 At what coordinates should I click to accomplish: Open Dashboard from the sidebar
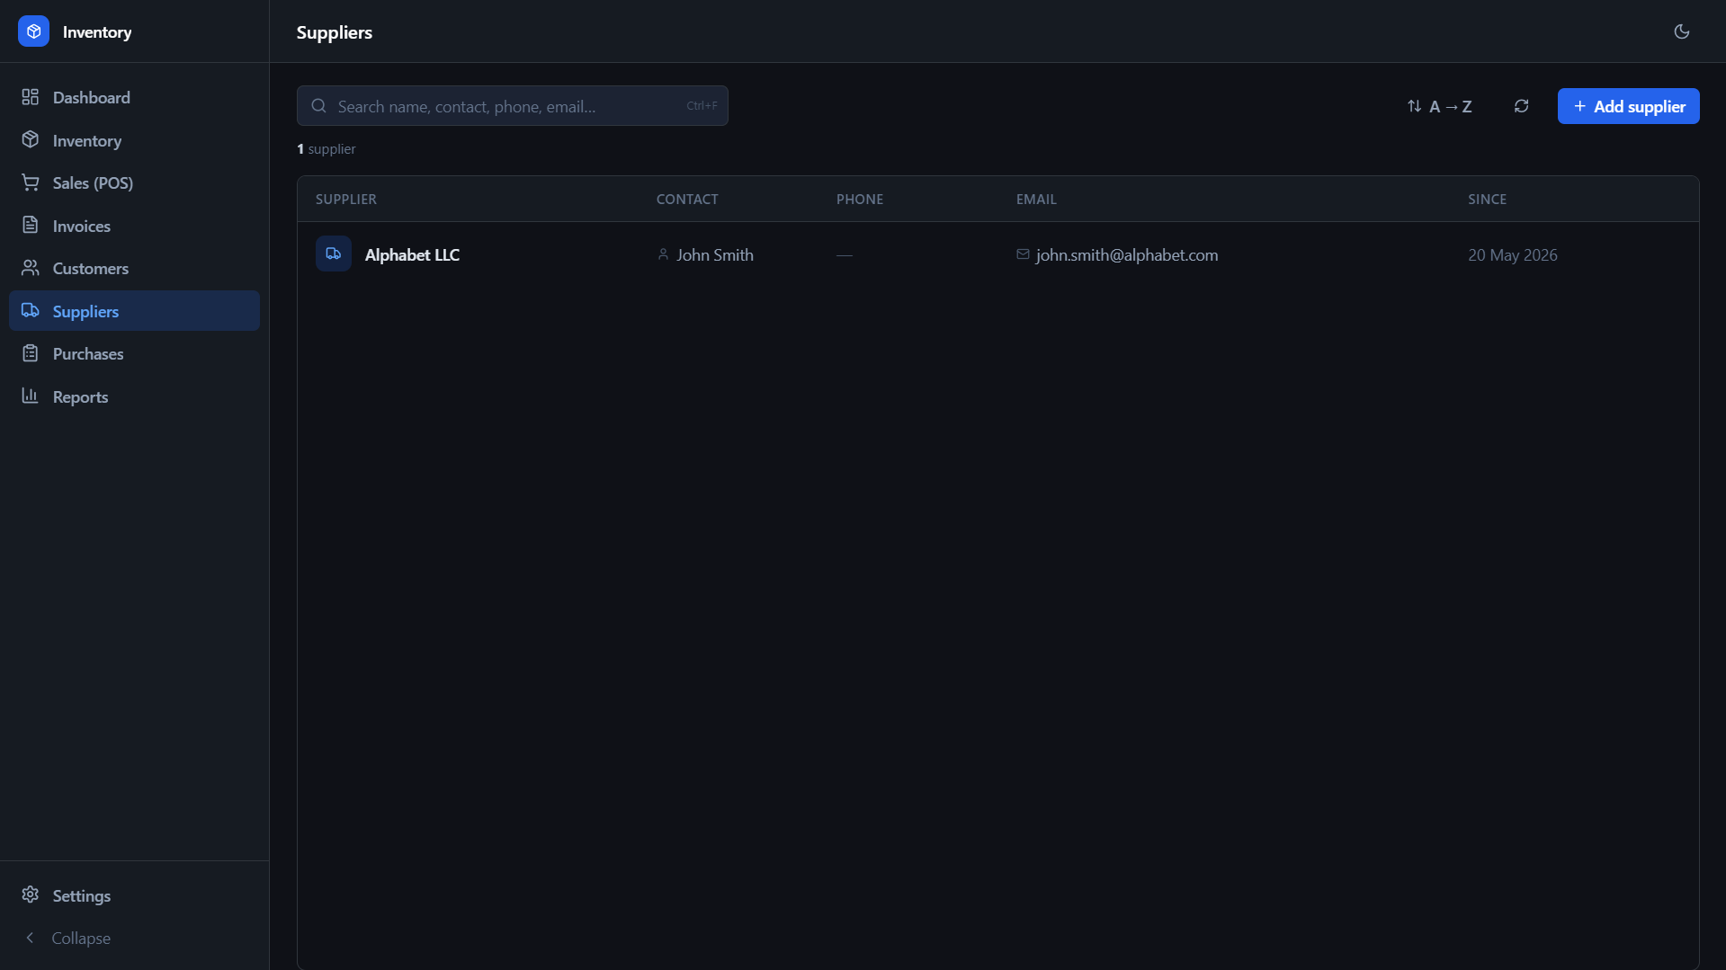point(134,97)
